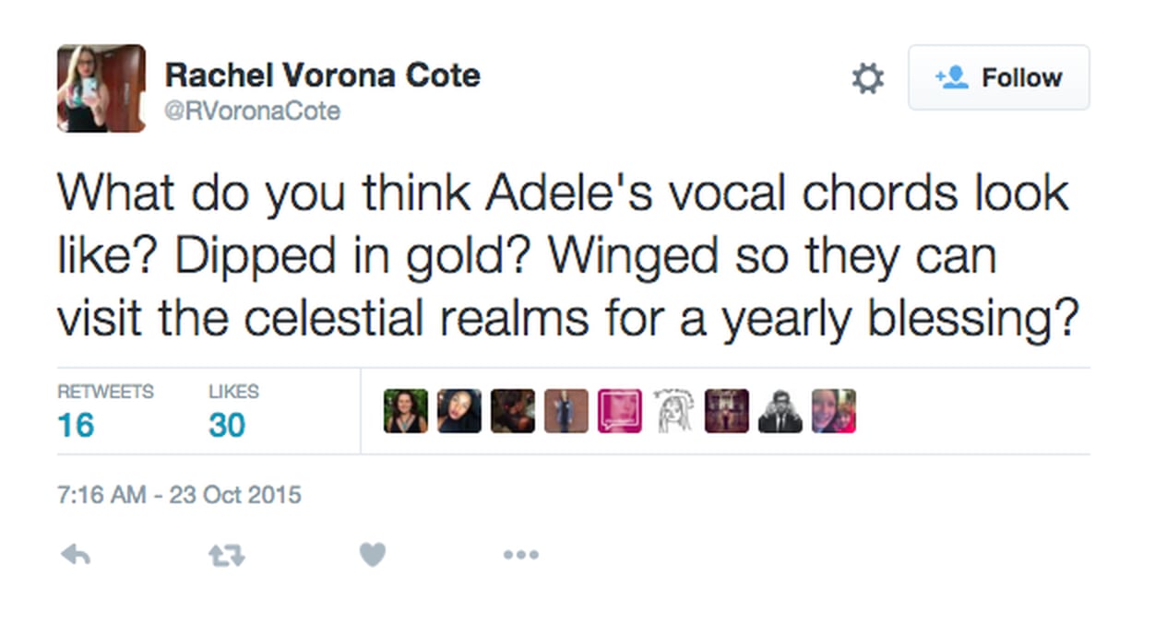Open the tweet actions dropdown via gear
Image resolution: width=1155 pixels, height=623 pixels.
[x=867, y=78]
